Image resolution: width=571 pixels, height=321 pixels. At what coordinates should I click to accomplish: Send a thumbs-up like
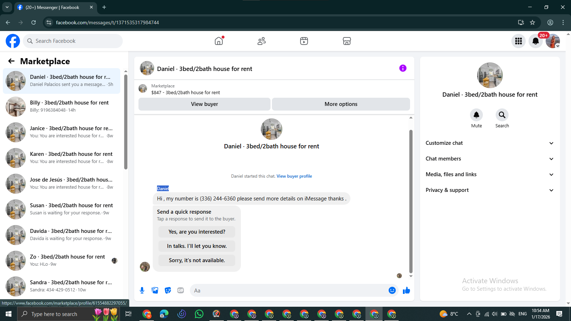[x=406, y=290]
